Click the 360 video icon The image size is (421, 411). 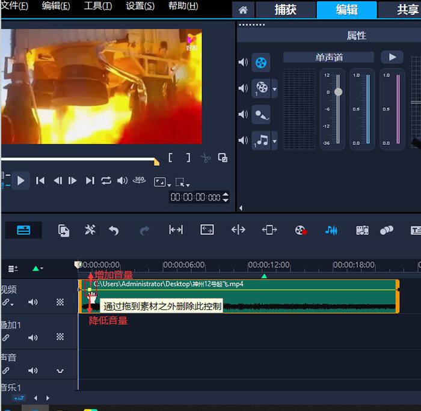click(139, 180)
